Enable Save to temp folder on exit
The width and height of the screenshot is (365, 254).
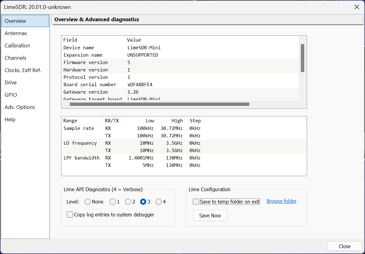(x=196, y=201)
